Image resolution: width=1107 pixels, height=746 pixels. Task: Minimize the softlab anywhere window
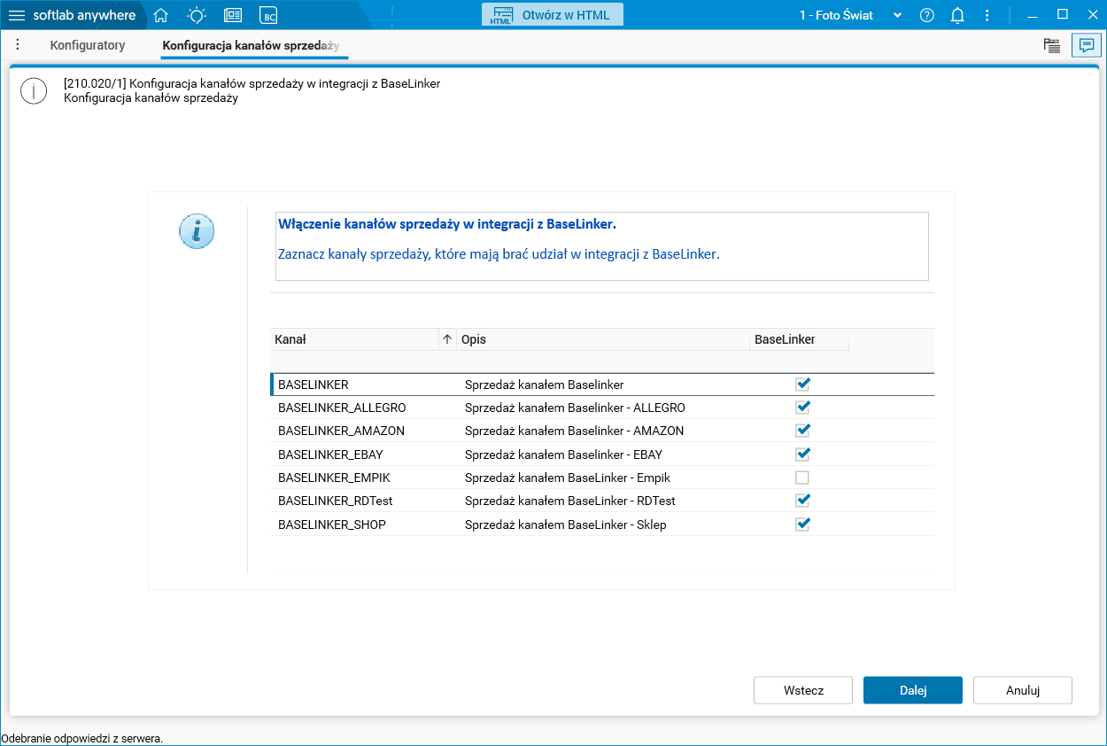[1034, 15]
